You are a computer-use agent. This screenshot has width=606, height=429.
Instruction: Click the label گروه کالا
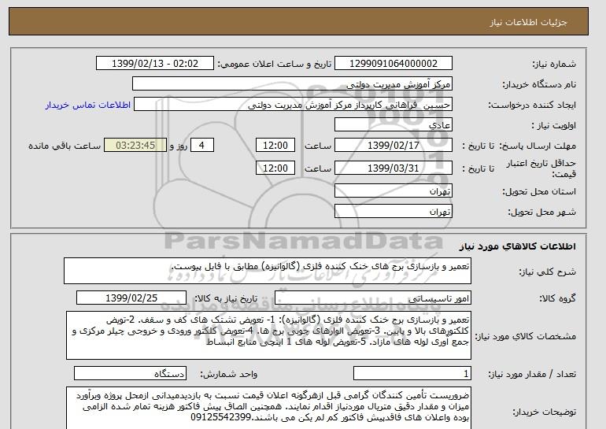click(x=557, y=298)
